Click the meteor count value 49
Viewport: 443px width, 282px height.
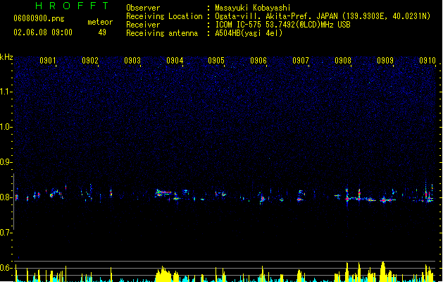102,32
